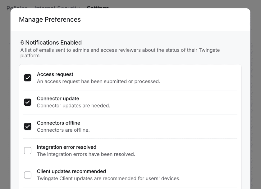This screenshot has height=189, width=261.
Task: Click the "Twingate Client updates are recommended" description
Action: coord(108,178)
